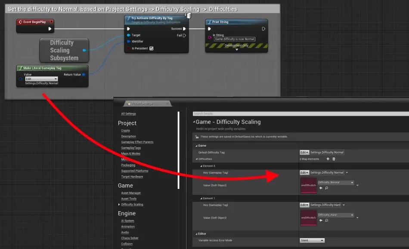Click the Success execution output pin
Screen dimensions: 409x249
[184, 29]
